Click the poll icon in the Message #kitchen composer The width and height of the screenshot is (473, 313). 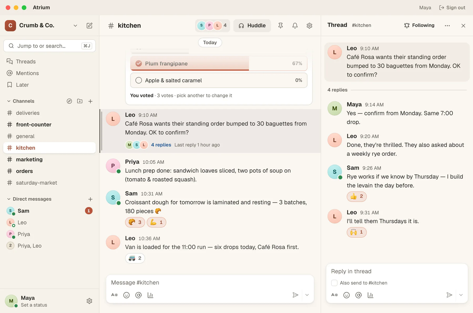150,295
